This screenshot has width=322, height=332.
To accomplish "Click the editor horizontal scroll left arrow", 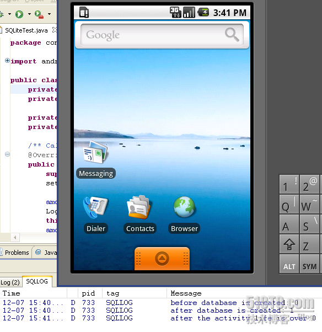I will pyautogui.click(x=15, y=237).
